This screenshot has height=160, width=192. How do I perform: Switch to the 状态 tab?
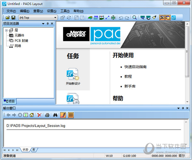(25, 149)
